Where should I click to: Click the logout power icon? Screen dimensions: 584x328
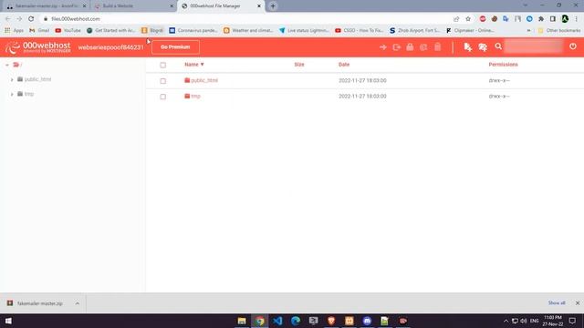coord(573,46)
